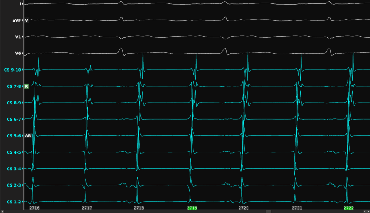Click the highlighted beat marker 2719
370x213 pixels.
coord(193,208)
